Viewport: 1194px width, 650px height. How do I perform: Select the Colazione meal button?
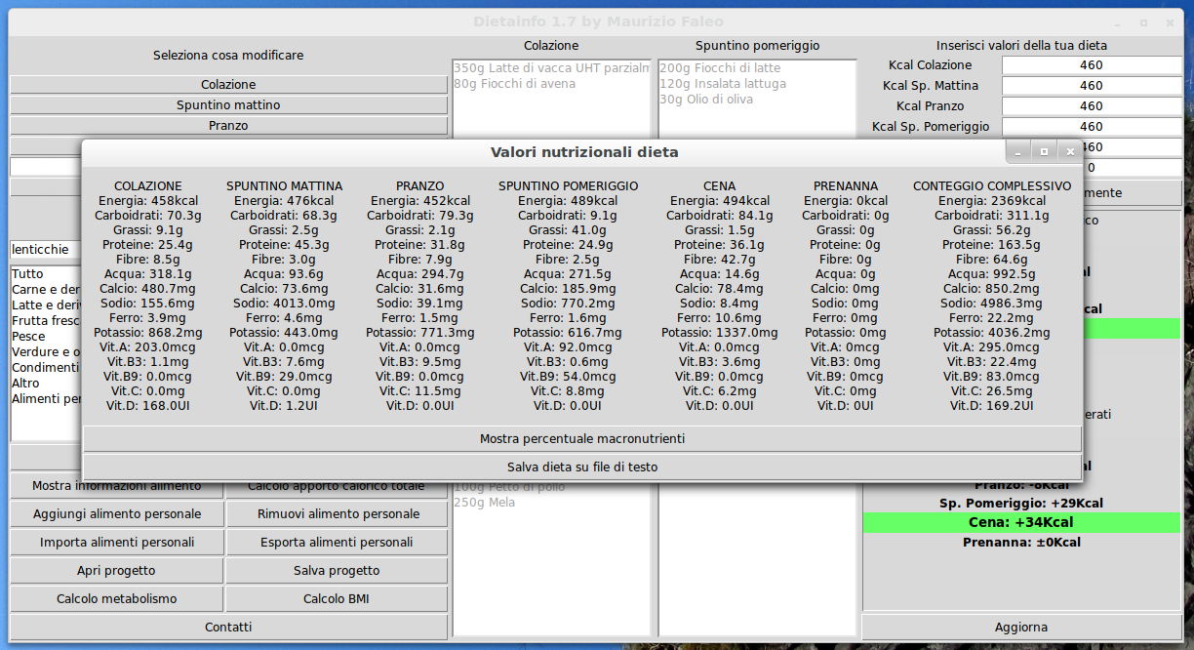click(228, 85)
